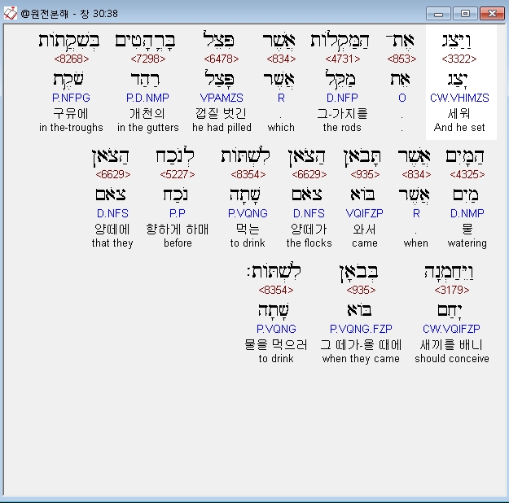Click the Korean gloss 개천의
The height and width of the screenshot is (503, 509).
pyautogui.click(x=147, y=114)
